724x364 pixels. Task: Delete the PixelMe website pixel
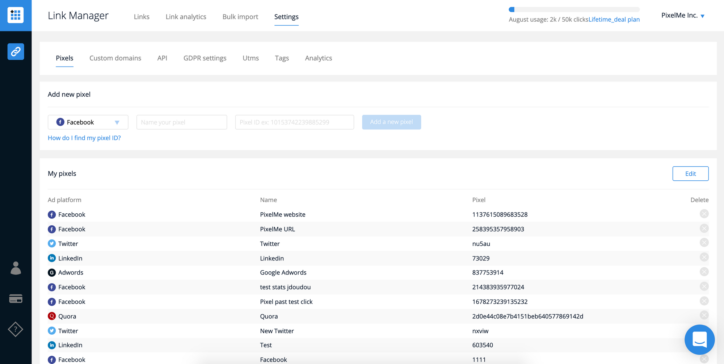click(x=704, y=214)
